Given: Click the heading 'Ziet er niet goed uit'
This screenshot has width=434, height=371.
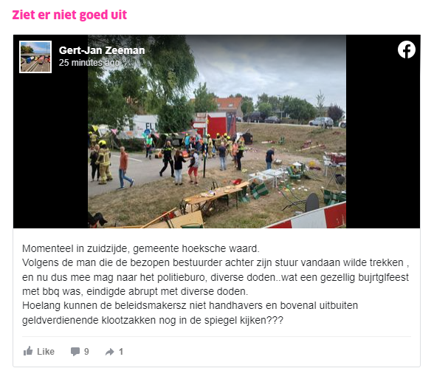Looking at the screenshot, I should [69, 15].
